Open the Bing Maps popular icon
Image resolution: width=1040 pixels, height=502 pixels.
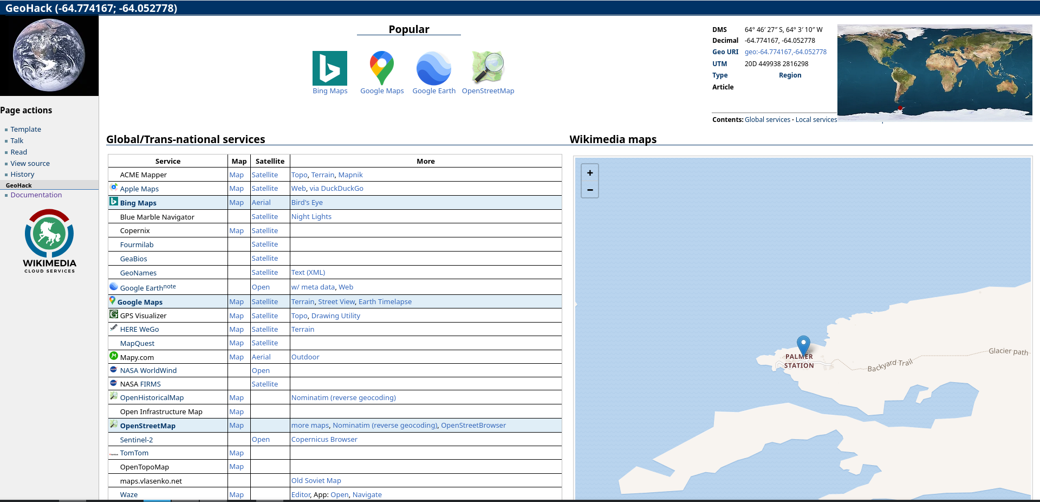tap(330, 68)
